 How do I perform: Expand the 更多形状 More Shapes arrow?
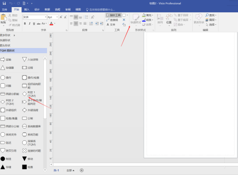14,35
